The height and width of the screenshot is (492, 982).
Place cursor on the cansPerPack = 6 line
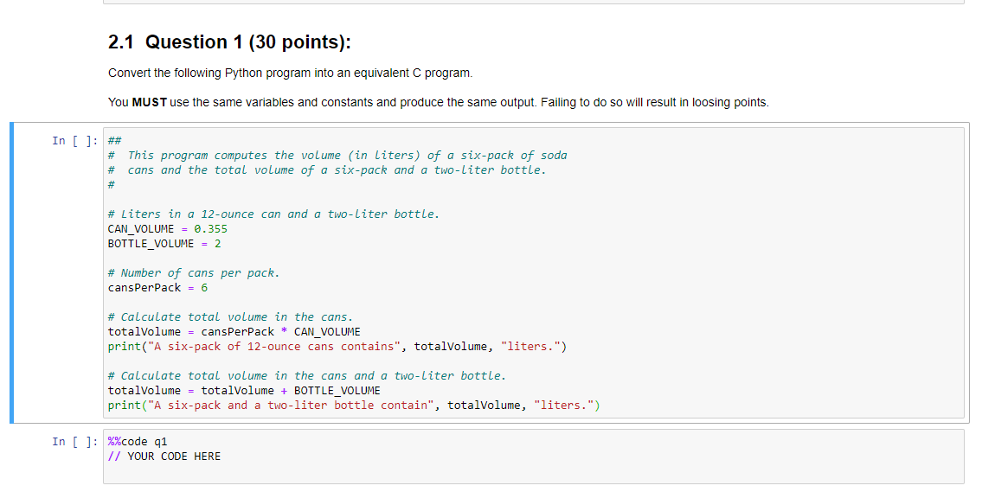[x=157, y=288]
